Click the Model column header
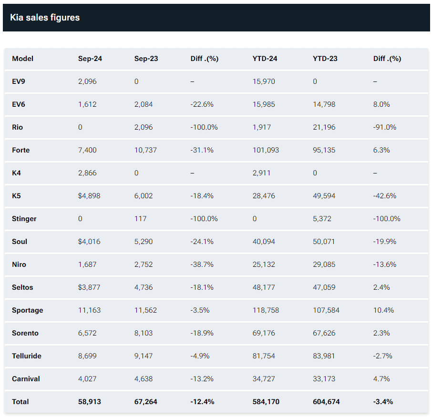The width and height of the screenshot is (432, 417). [22, 59]
